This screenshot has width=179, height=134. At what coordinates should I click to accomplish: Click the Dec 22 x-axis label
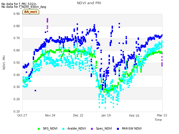tap(78, 115)
